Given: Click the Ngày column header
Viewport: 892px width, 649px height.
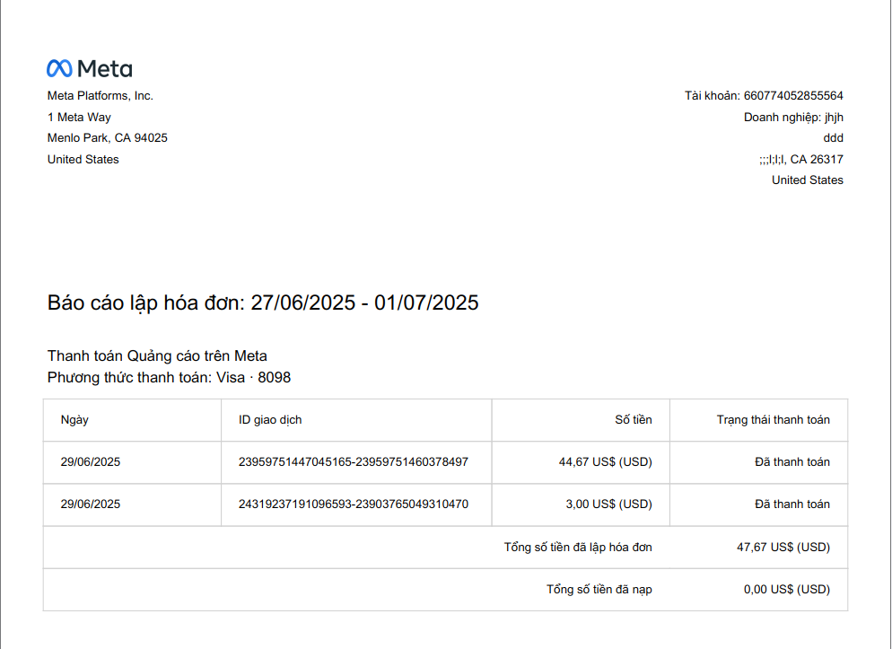Looking at the screenshot, I should tap(74, 420).
